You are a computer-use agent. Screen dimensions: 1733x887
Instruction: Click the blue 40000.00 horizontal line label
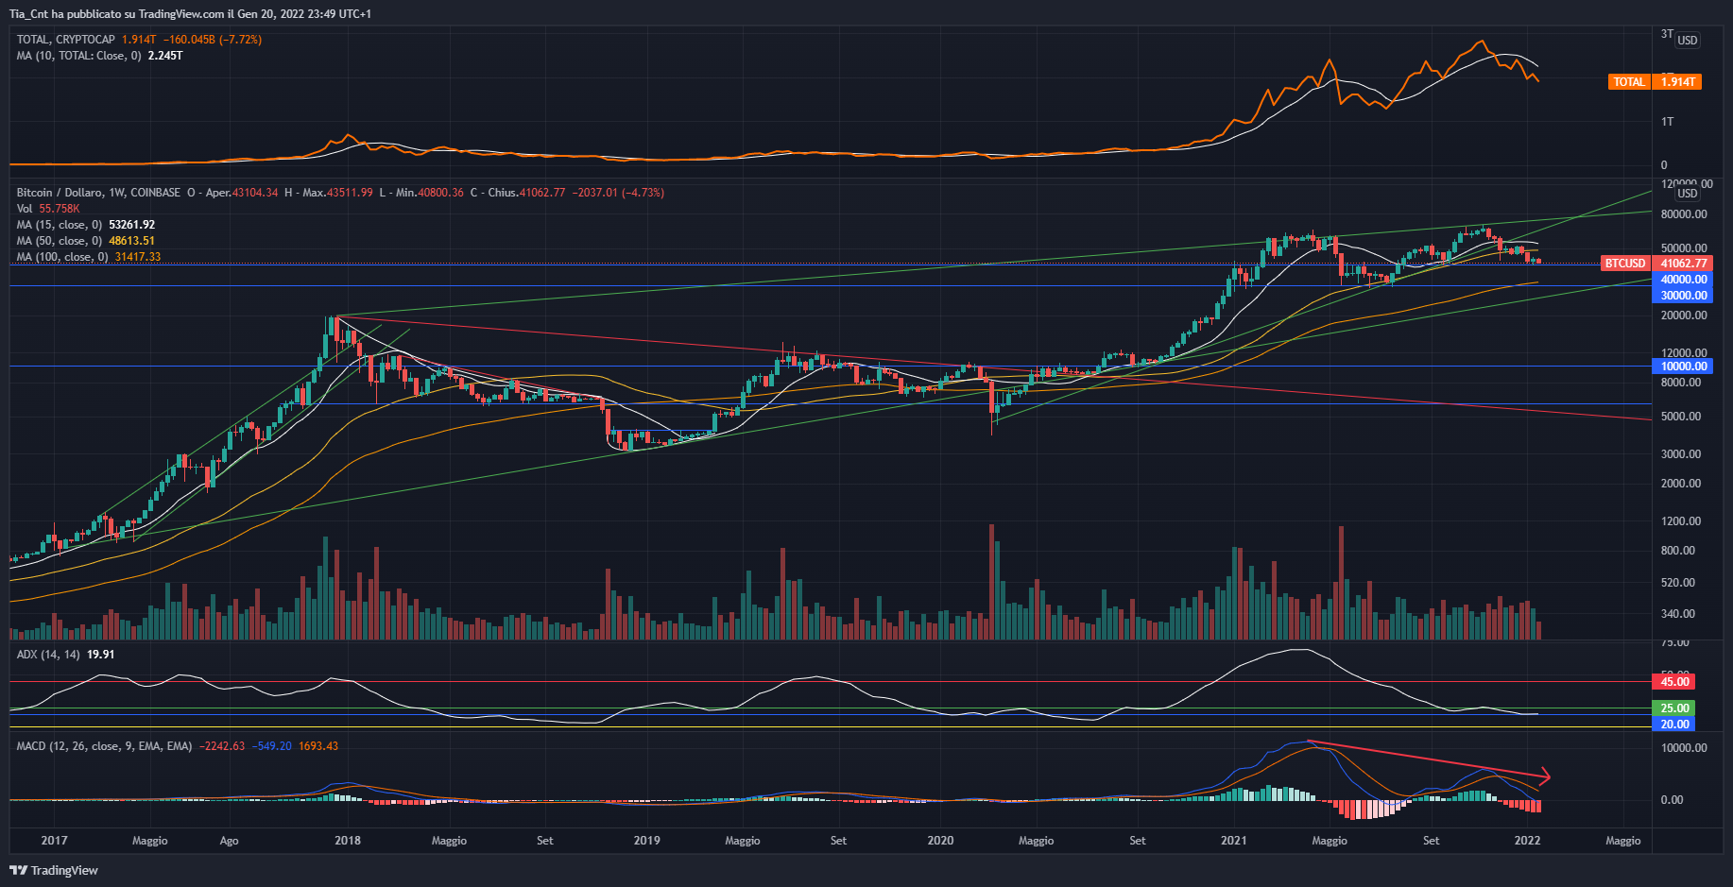pyautogui.click(x=1682, y=280)
